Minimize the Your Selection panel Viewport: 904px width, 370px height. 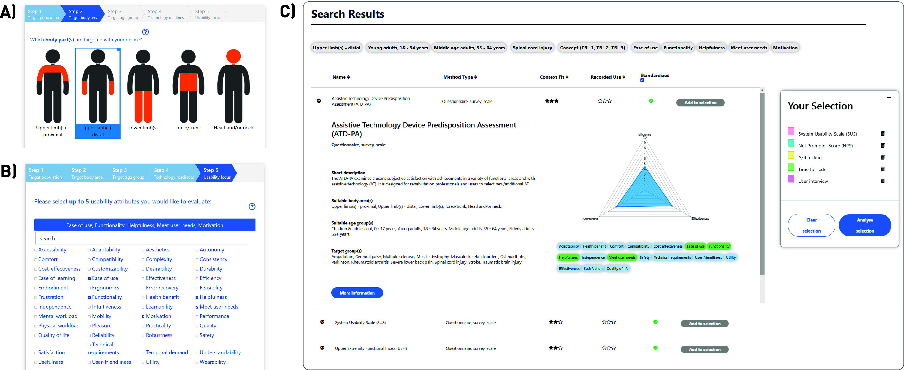click(x=889, y=98)
